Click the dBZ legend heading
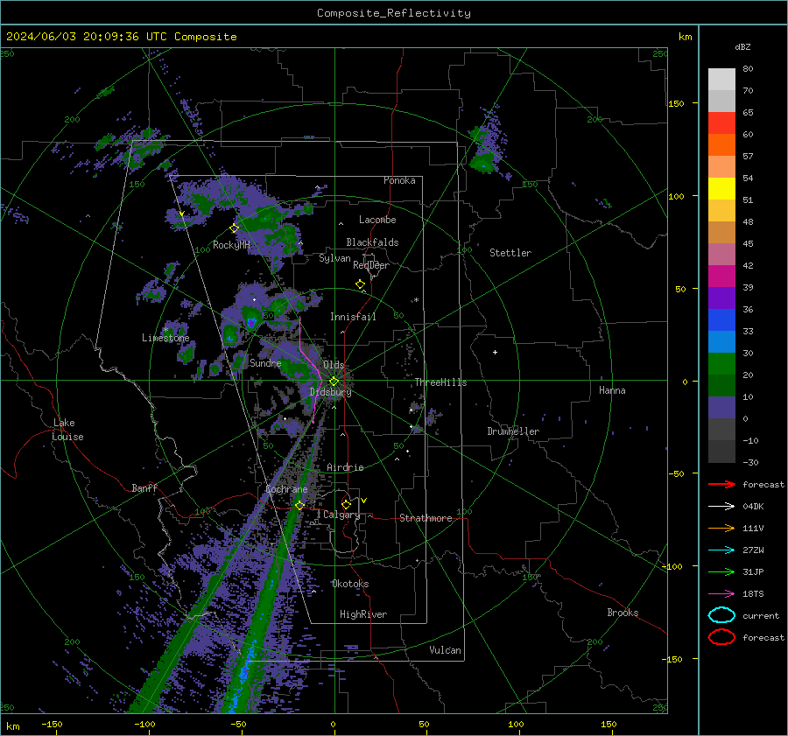Viewport: 788px width, 736px height. (742, 46)
